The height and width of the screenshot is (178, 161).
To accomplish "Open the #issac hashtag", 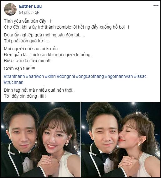I will tap(140, 76).
